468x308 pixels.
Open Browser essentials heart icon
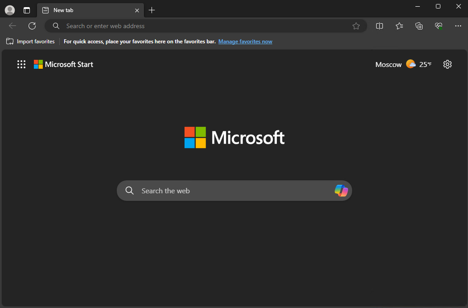pos(439,26)
